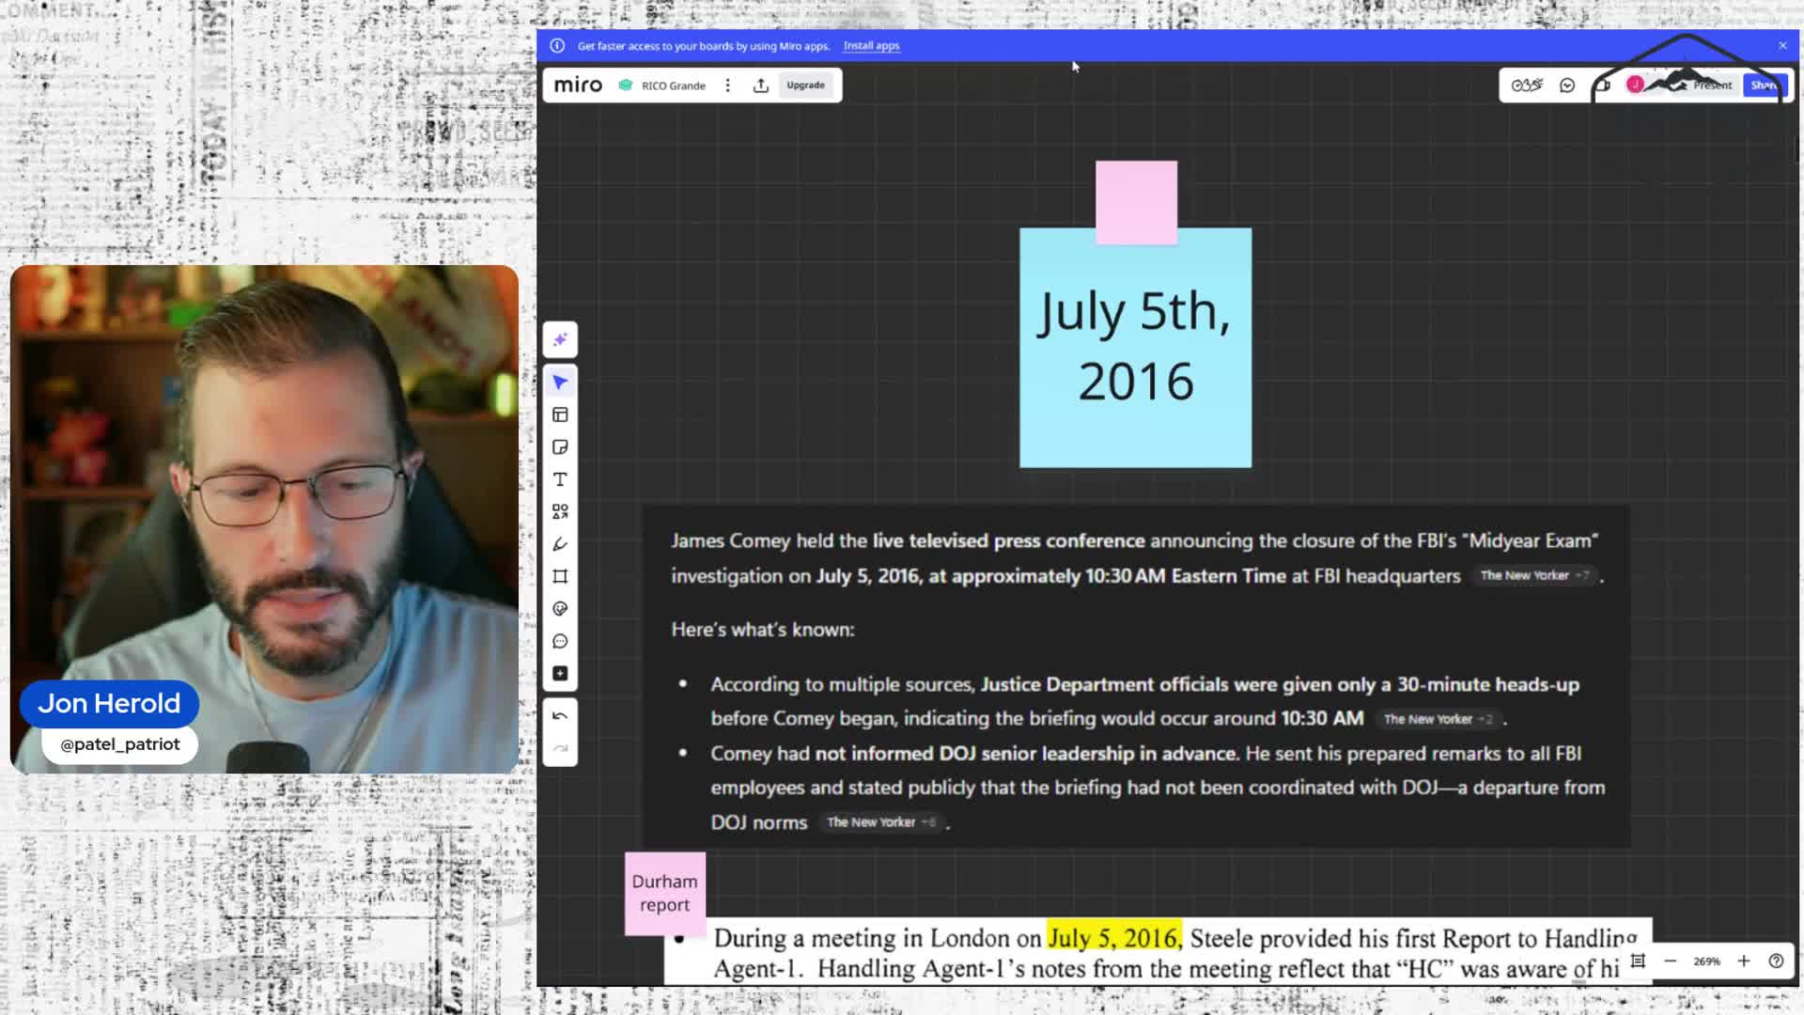Open the templates tool in sidebar

(x=560, y=414)
